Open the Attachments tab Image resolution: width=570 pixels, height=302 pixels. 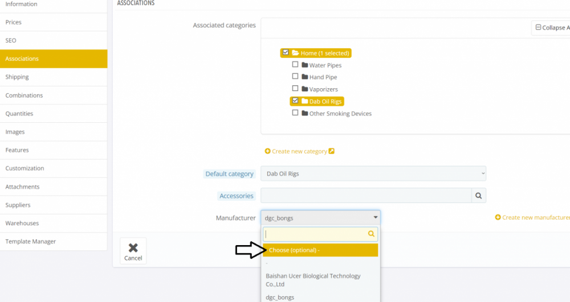(54, 187)
